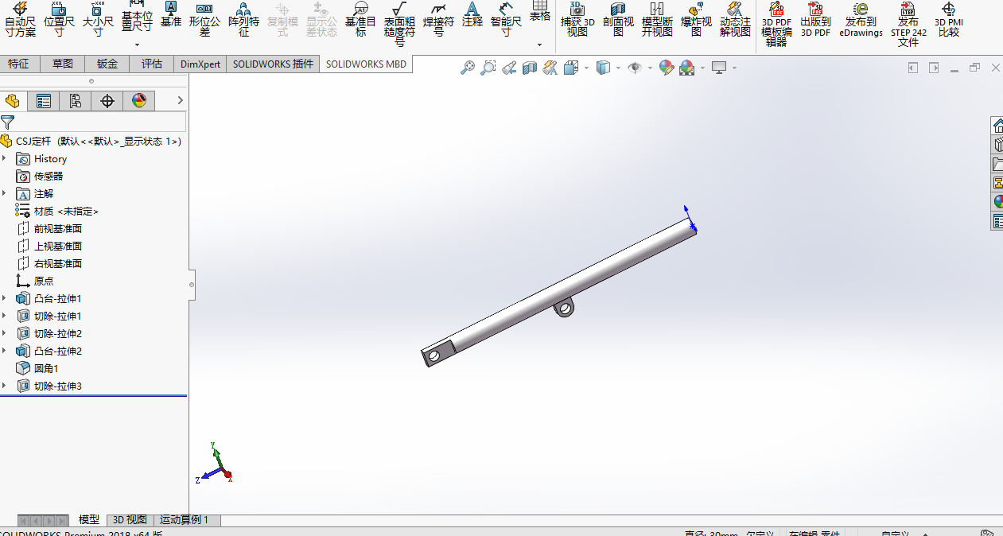The height and width of the screenshot is (536, 1003).
Task: Switch to the 评估 (Evaluate) tab
Action: click(152, 64)
